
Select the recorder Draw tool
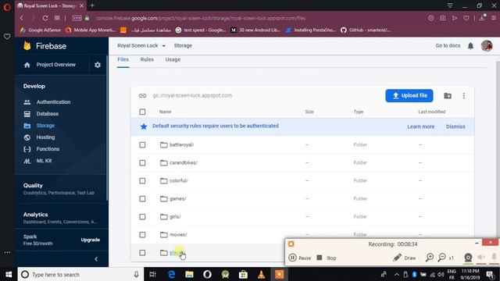(x=405, y=258)
